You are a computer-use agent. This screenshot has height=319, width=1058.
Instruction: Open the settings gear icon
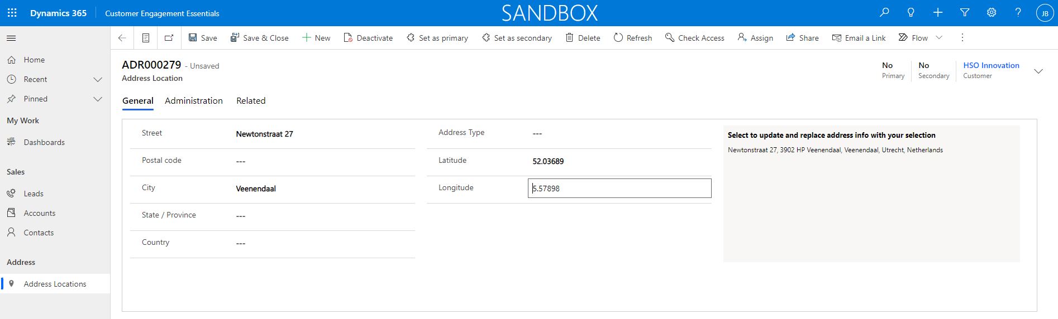[x=992, y=13]
